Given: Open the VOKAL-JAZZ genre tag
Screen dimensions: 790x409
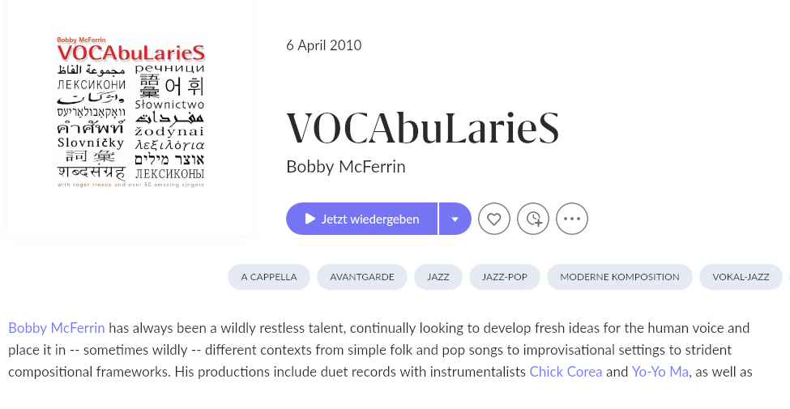Looking at the screenshot, I should 741,277.
